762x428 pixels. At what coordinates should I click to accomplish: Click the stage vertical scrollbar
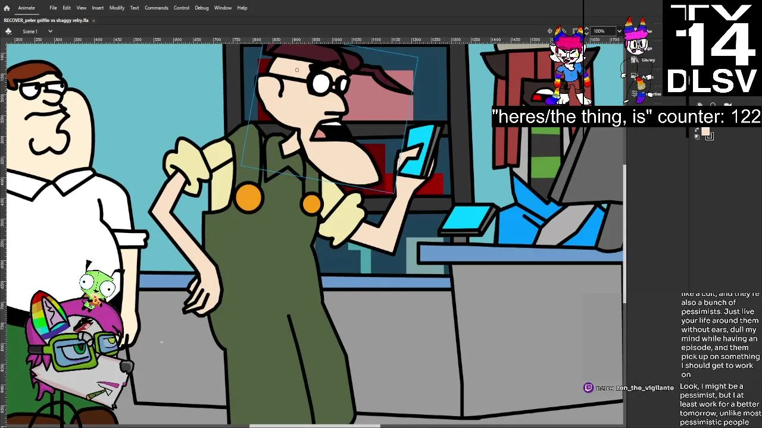click(624, 233)
